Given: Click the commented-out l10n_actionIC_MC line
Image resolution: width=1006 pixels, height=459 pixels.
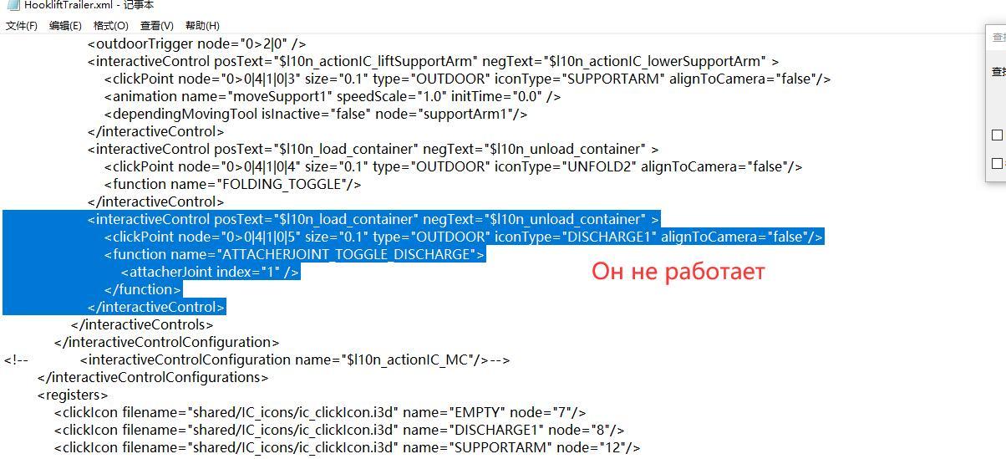Looking at the screenshot, I should [294, 360].
